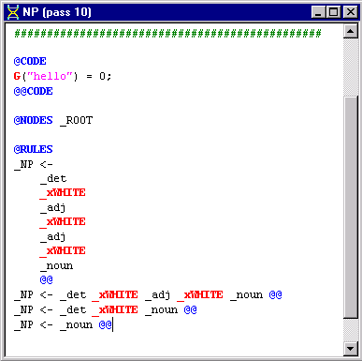Click the DNA helix window icon
362x361 pixels.
coord(13,12)
